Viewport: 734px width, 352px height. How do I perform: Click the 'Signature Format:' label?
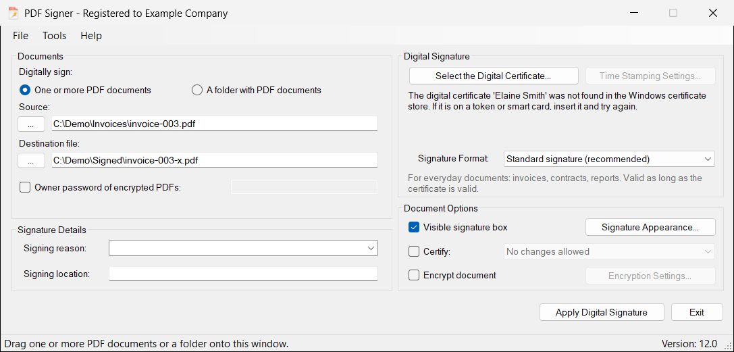click(453, 159)
